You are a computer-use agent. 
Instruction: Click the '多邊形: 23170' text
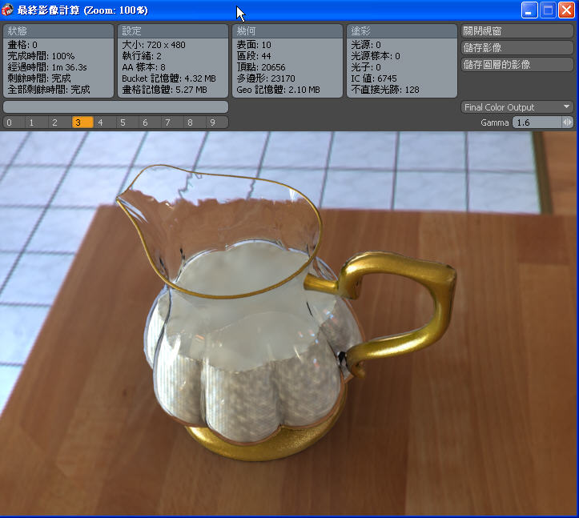[x=266, y=78]
